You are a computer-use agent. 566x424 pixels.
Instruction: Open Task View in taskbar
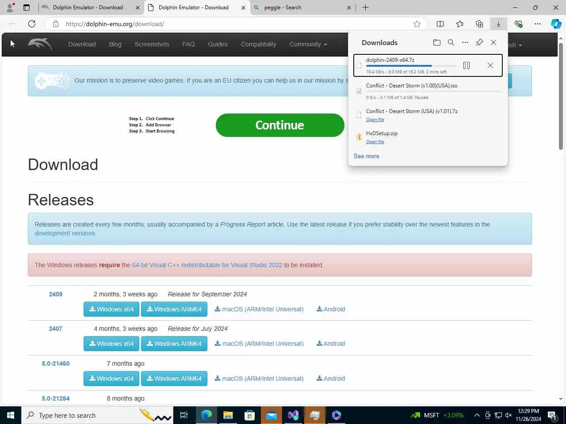click(x=184, y=415)
